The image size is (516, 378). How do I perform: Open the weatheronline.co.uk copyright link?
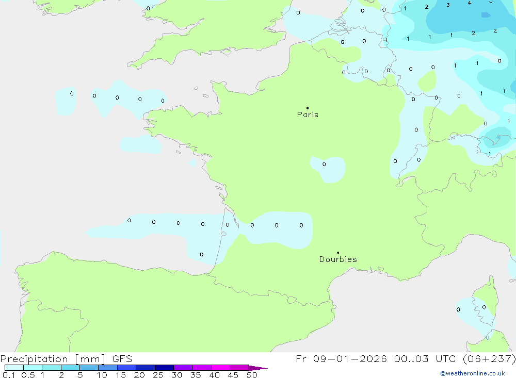click(x=472, y=373)
